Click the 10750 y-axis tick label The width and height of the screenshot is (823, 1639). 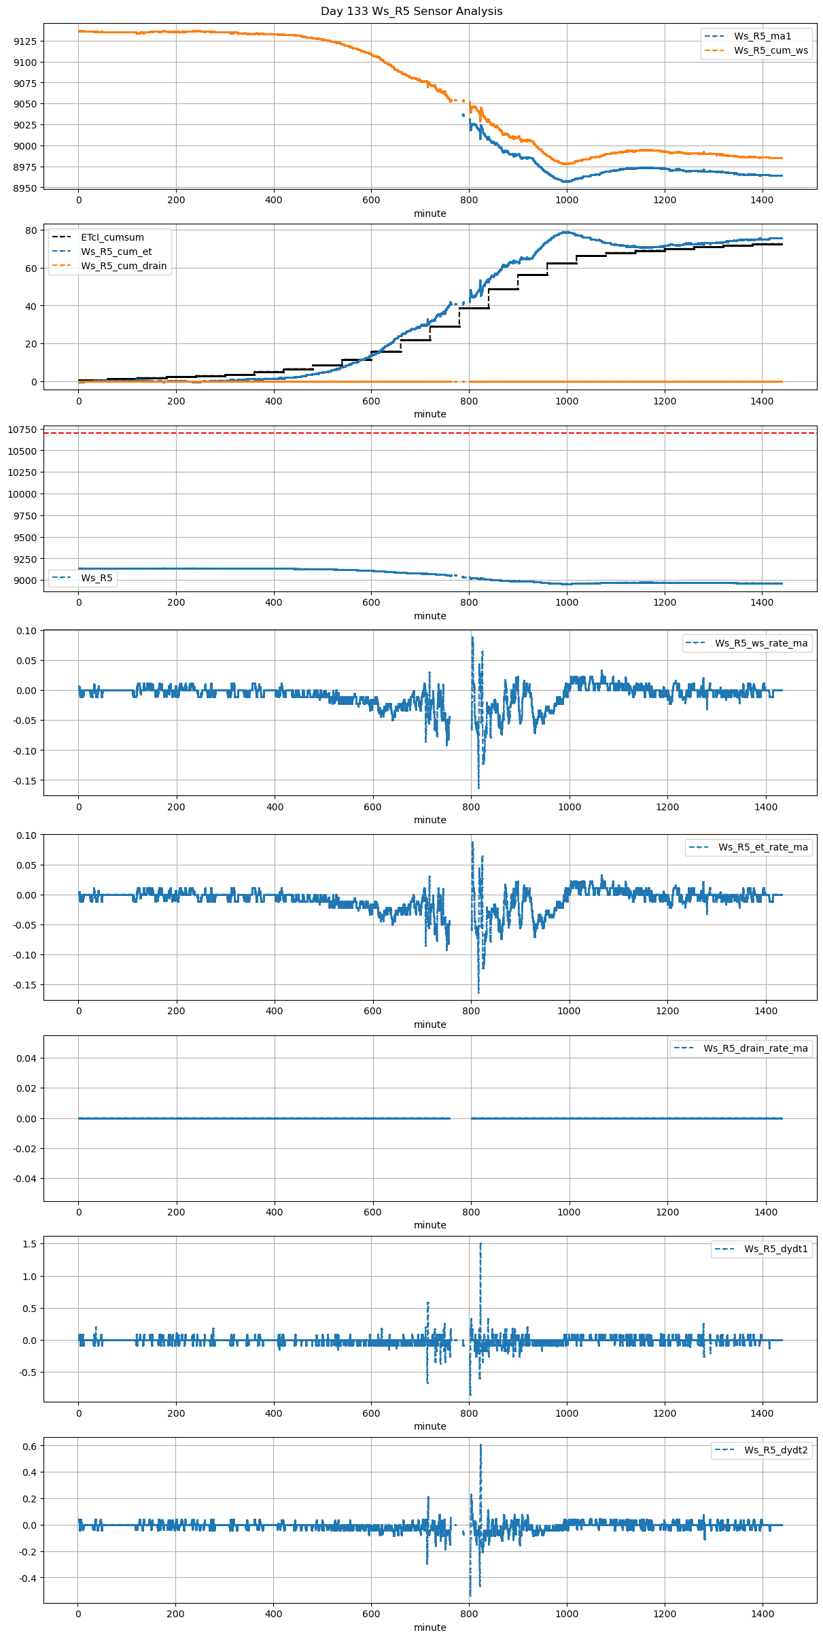22,430
